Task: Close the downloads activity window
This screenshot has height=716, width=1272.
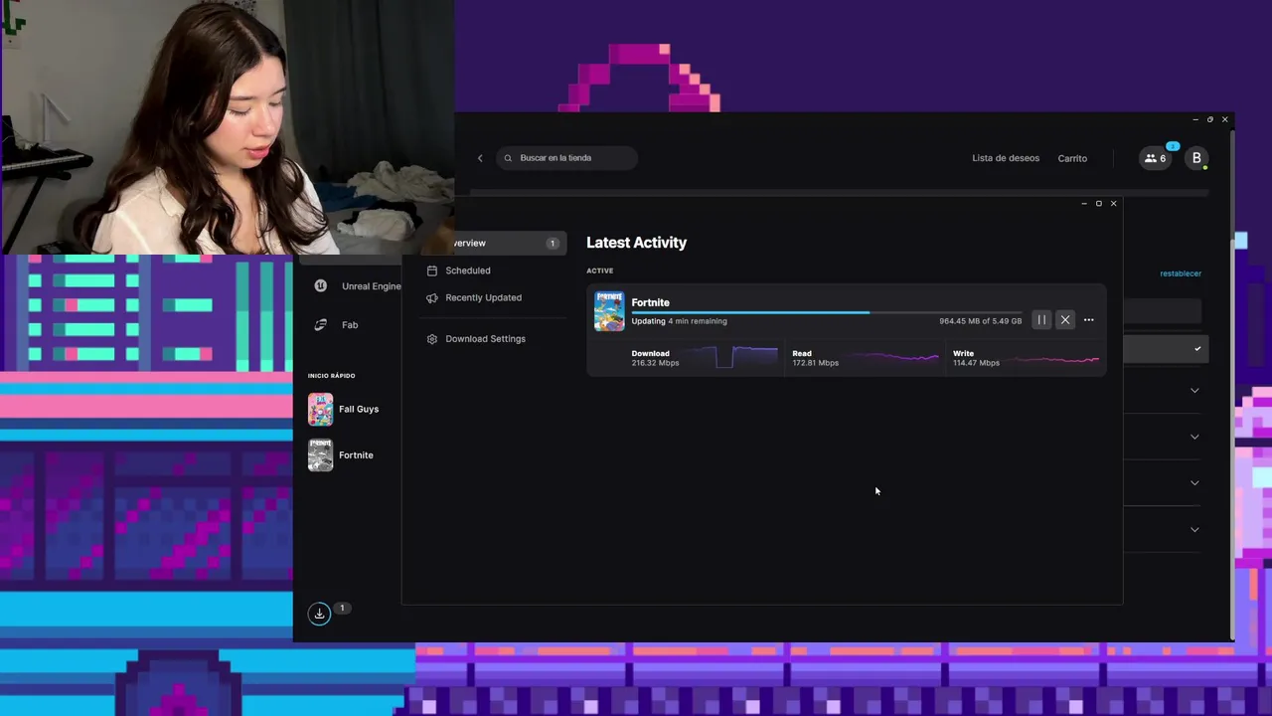Action: coord(1113,204)
